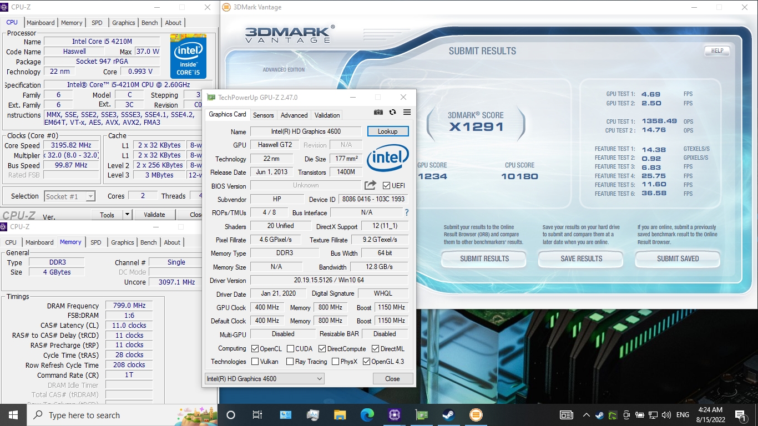Click SUBMIT SAVED in 3DMark Vantage
This screenshot has height=426, width=758.
pos(678,258)
